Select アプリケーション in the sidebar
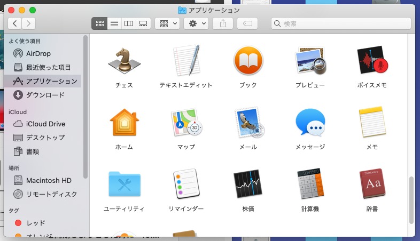Viewport: 420px width, 241px height. 43,81
